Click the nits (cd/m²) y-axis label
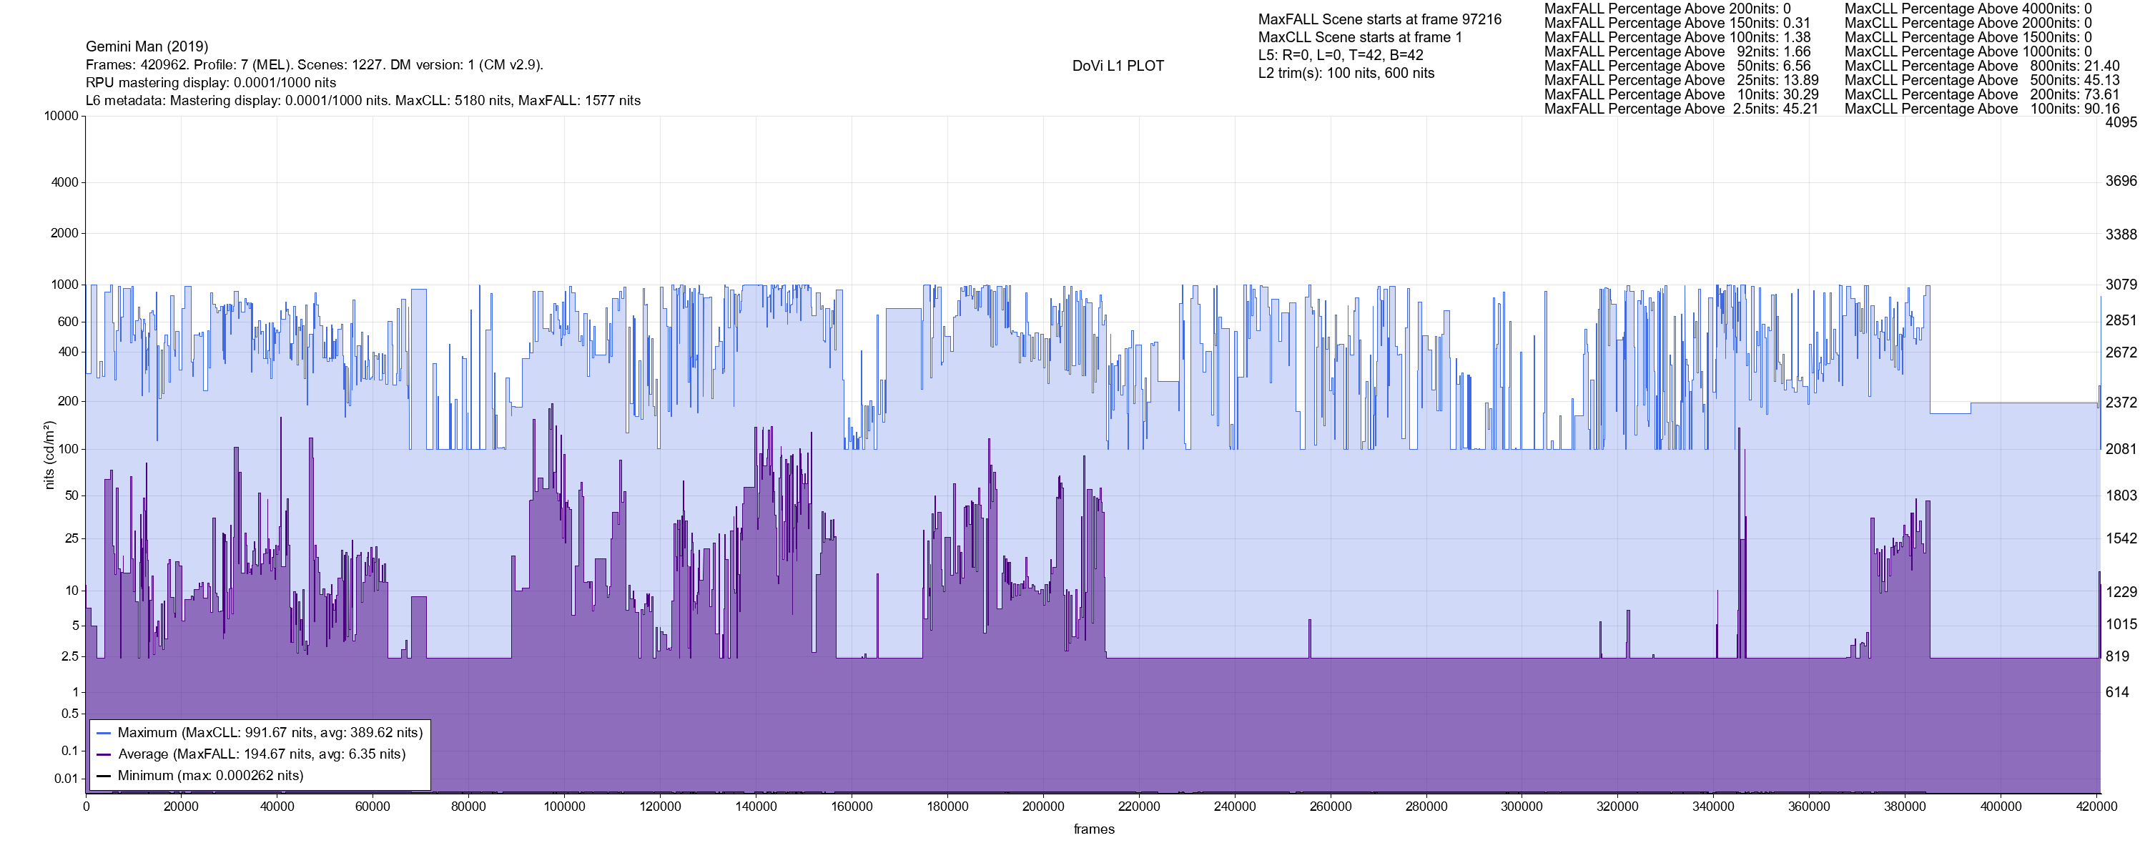The image size is (2145, 858). pos(49,455)
